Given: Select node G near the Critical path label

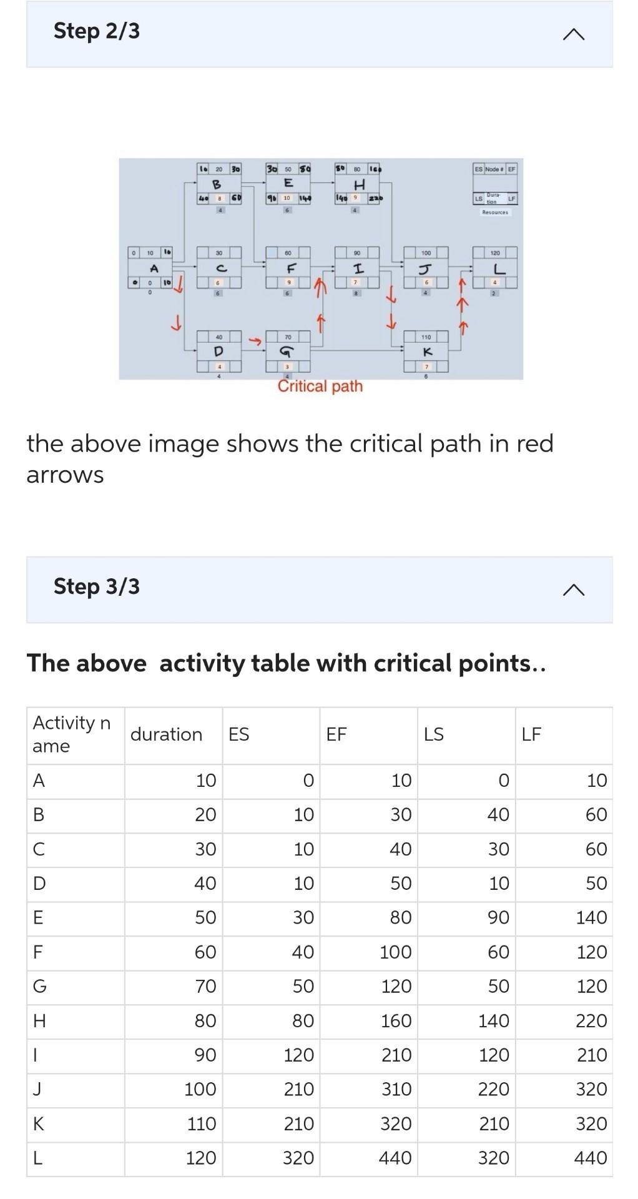Looking at the screenshot, I should click(285, 352).
